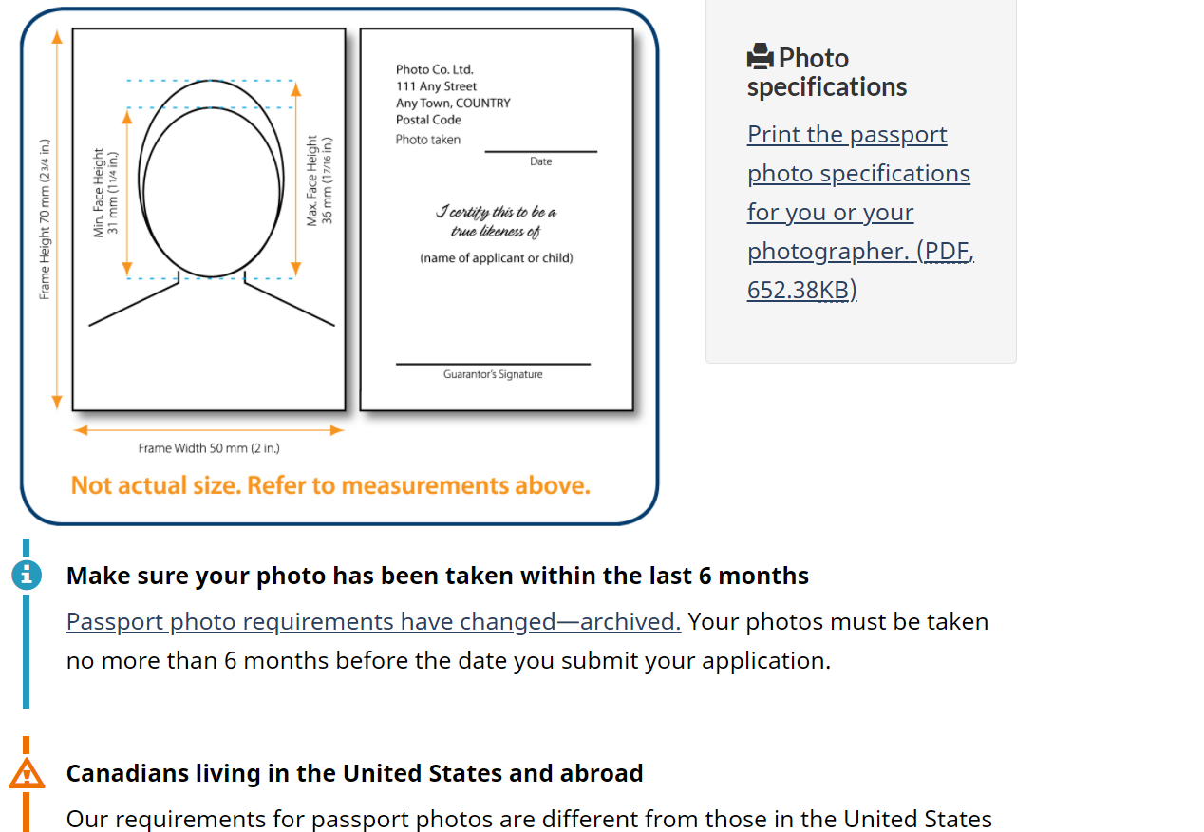Screen dimensions: 1204x832
Task: Click the Frame Height 70 mm label
Action: 44,219
